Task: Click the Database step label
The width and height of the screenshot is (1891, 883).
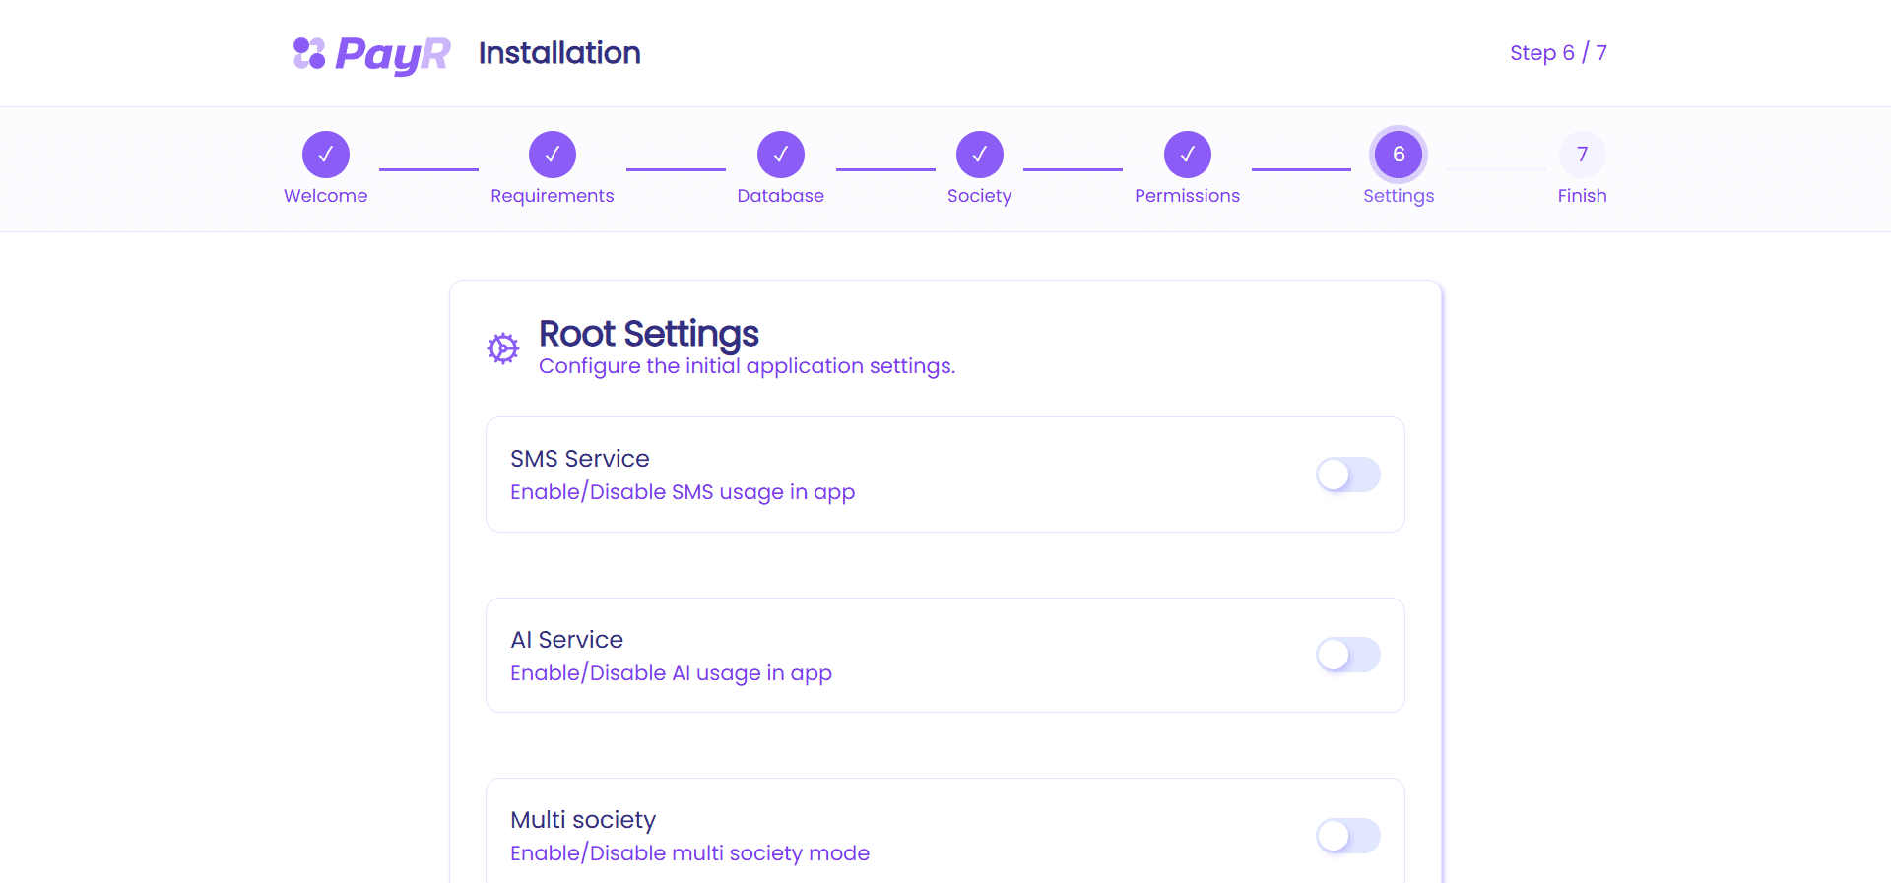Action: (x=781, y=196)
